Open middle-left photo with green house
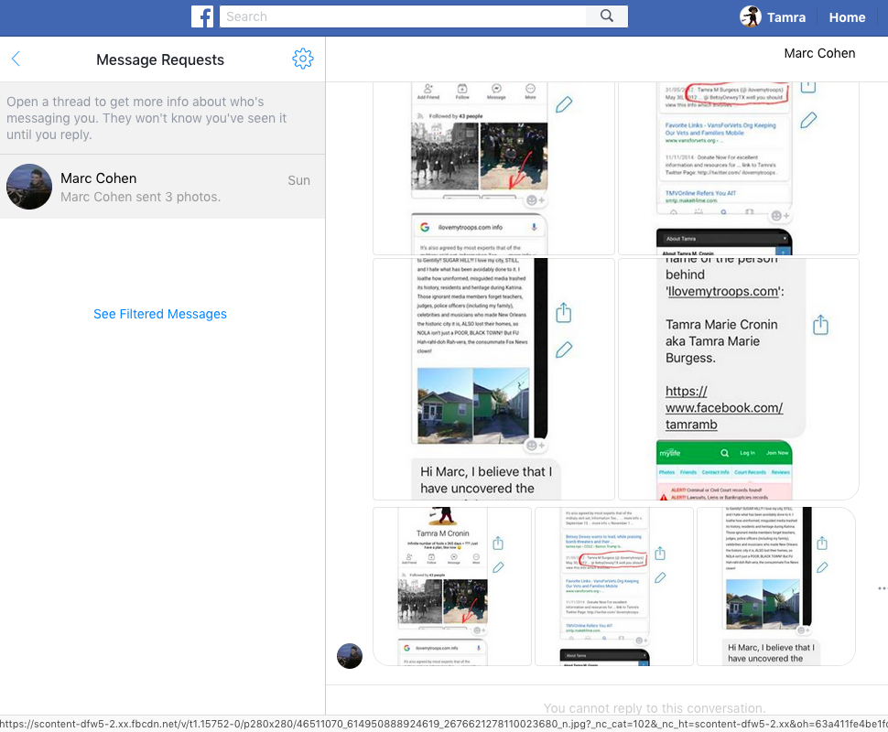 [493, 379]
